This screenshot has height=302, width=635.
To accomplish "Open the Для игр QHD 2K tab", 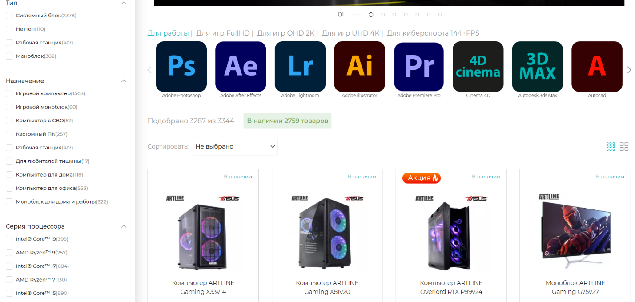I will pos(285,33).
